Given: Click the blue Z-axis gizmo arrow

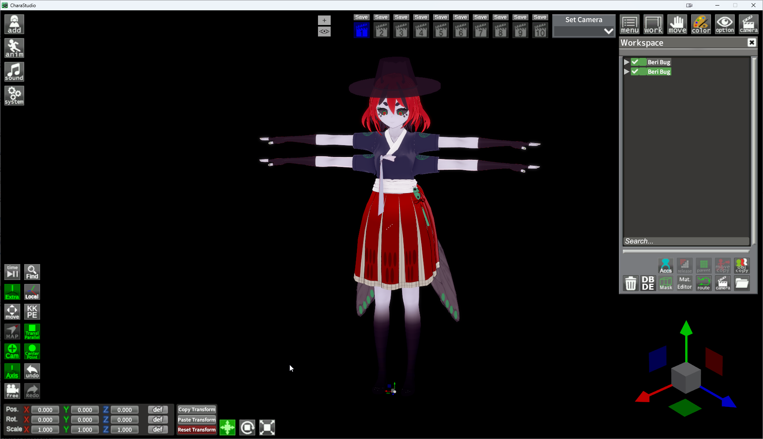Looking at the screenshot, I should pyautogui.click(x=728, y=401).
